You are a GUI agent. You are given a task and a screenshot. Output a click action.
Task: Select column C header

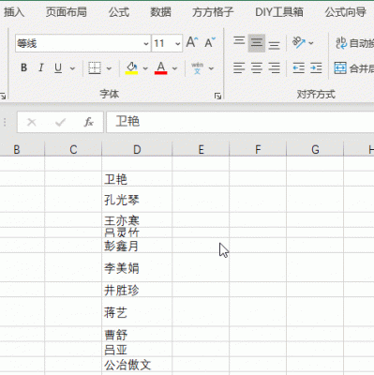pyautogui.click(x=73, y=149)
